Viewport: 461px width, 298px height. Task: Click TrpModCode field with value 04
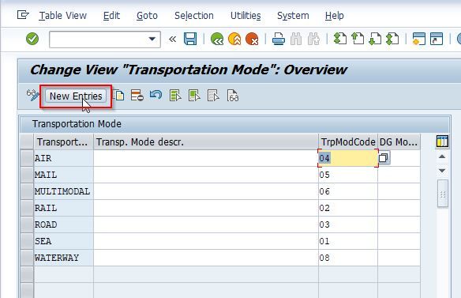(348, 158)
